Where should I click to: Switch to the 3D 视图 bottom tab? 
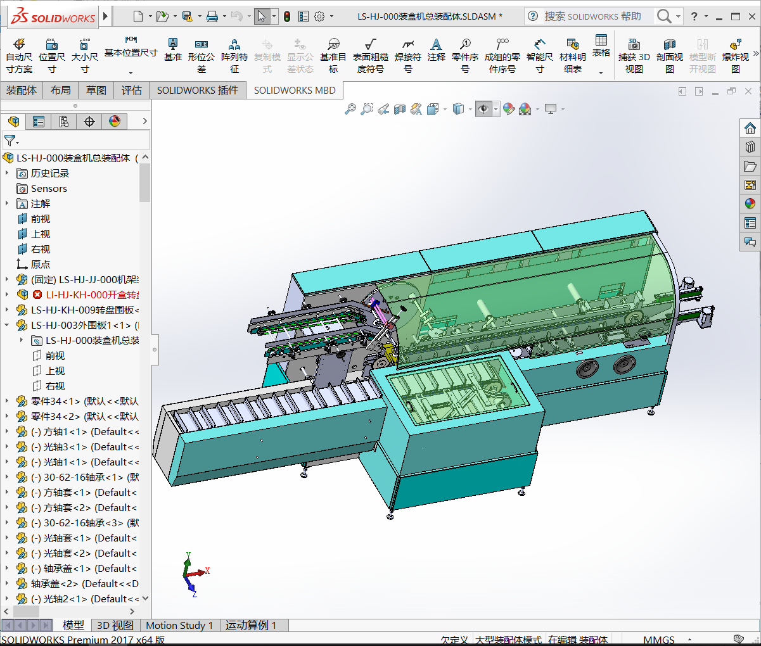coord(115,626)
